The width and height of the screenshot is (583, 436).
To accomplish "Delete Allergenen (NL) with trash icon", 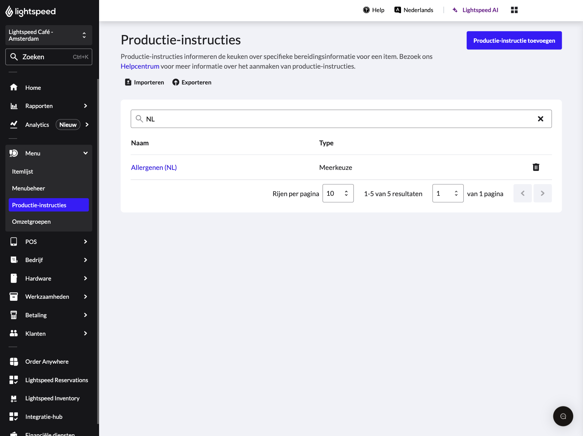I will coord(536,167).
